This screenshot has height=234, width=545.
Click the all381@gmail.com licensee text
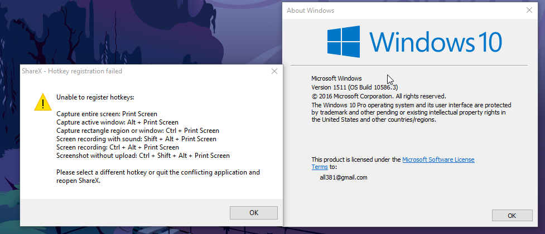pos(344,177)
